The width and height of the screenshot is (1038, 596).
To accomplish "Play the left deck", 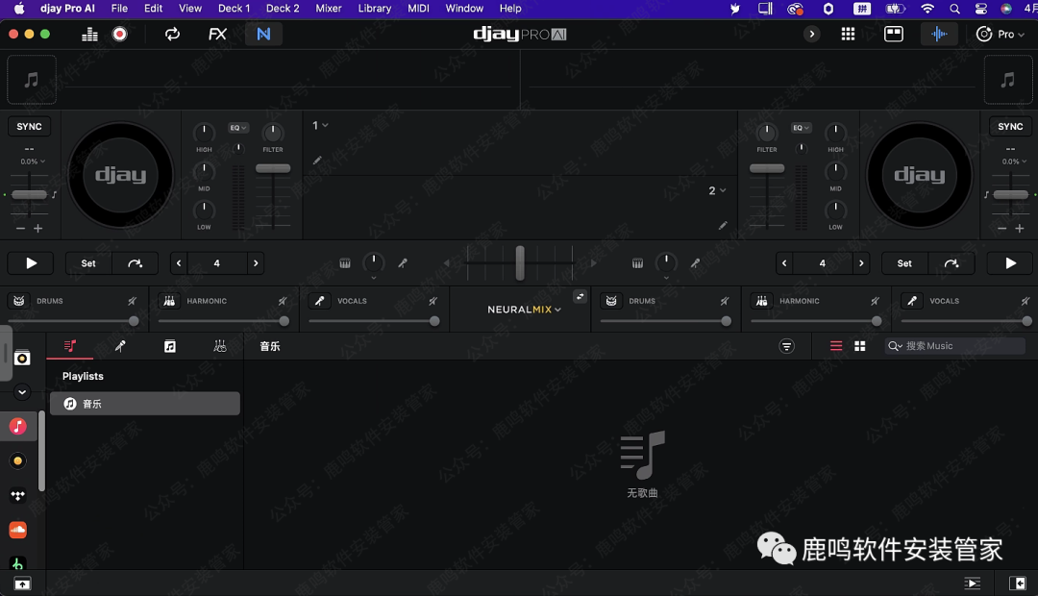I will click(31, 263).
